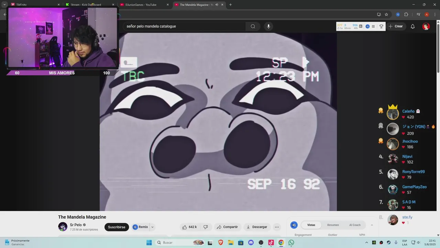Viewport: 440px width, 248px height.
Task: Click the YouTube search magnifier button
Action: tap(253, 26)
